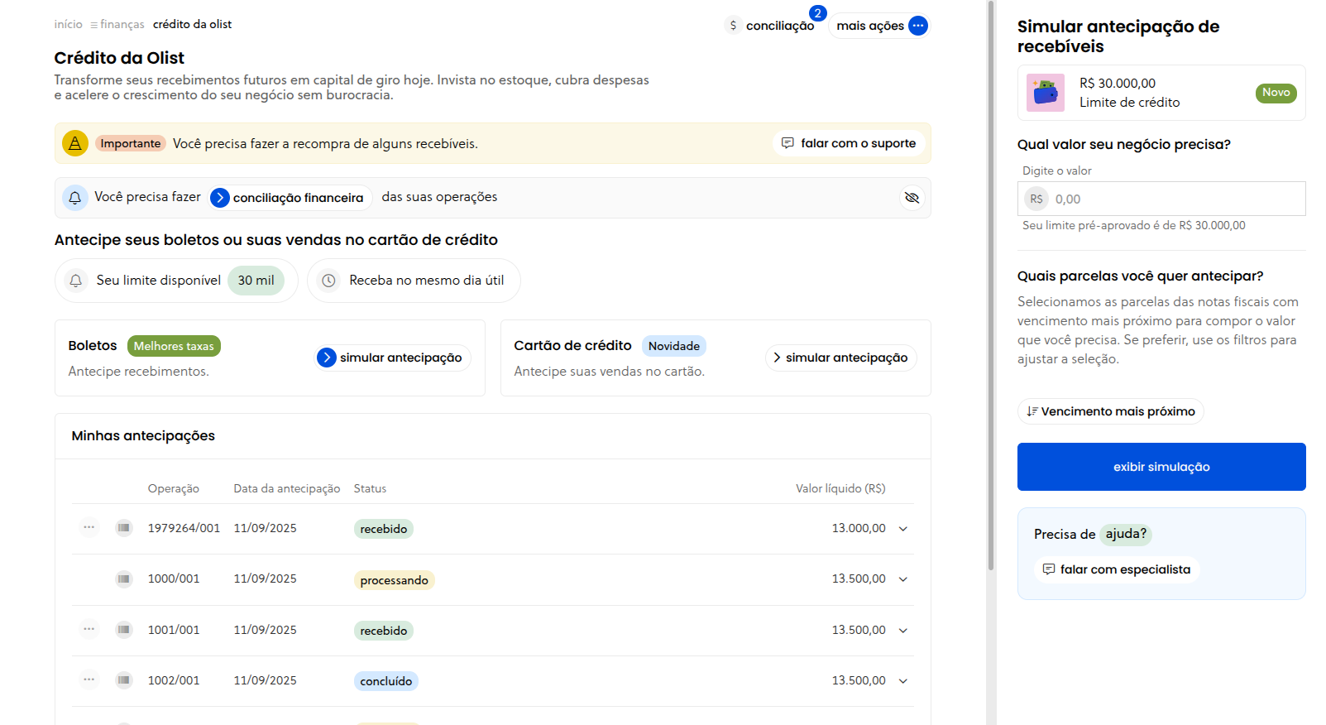Click the 13.000,00 value cell
1326x725 pixels.
click(x=859, y=528)
